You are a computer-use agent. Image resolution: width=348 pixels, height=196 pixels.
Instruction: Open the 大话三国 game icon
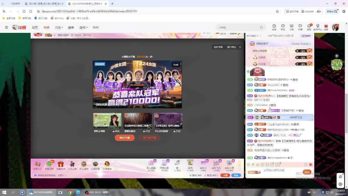pos(72,165)
